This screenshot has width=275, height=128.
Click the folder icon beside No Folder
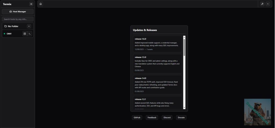point(6,26)
